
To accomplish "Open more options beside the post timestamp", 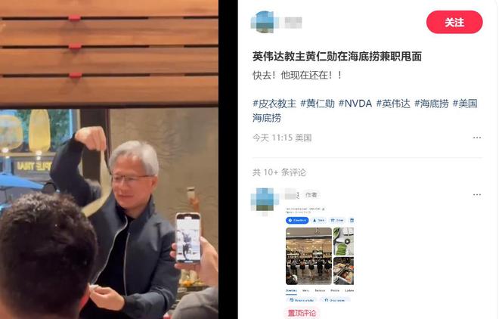I will tap(477, 138).
